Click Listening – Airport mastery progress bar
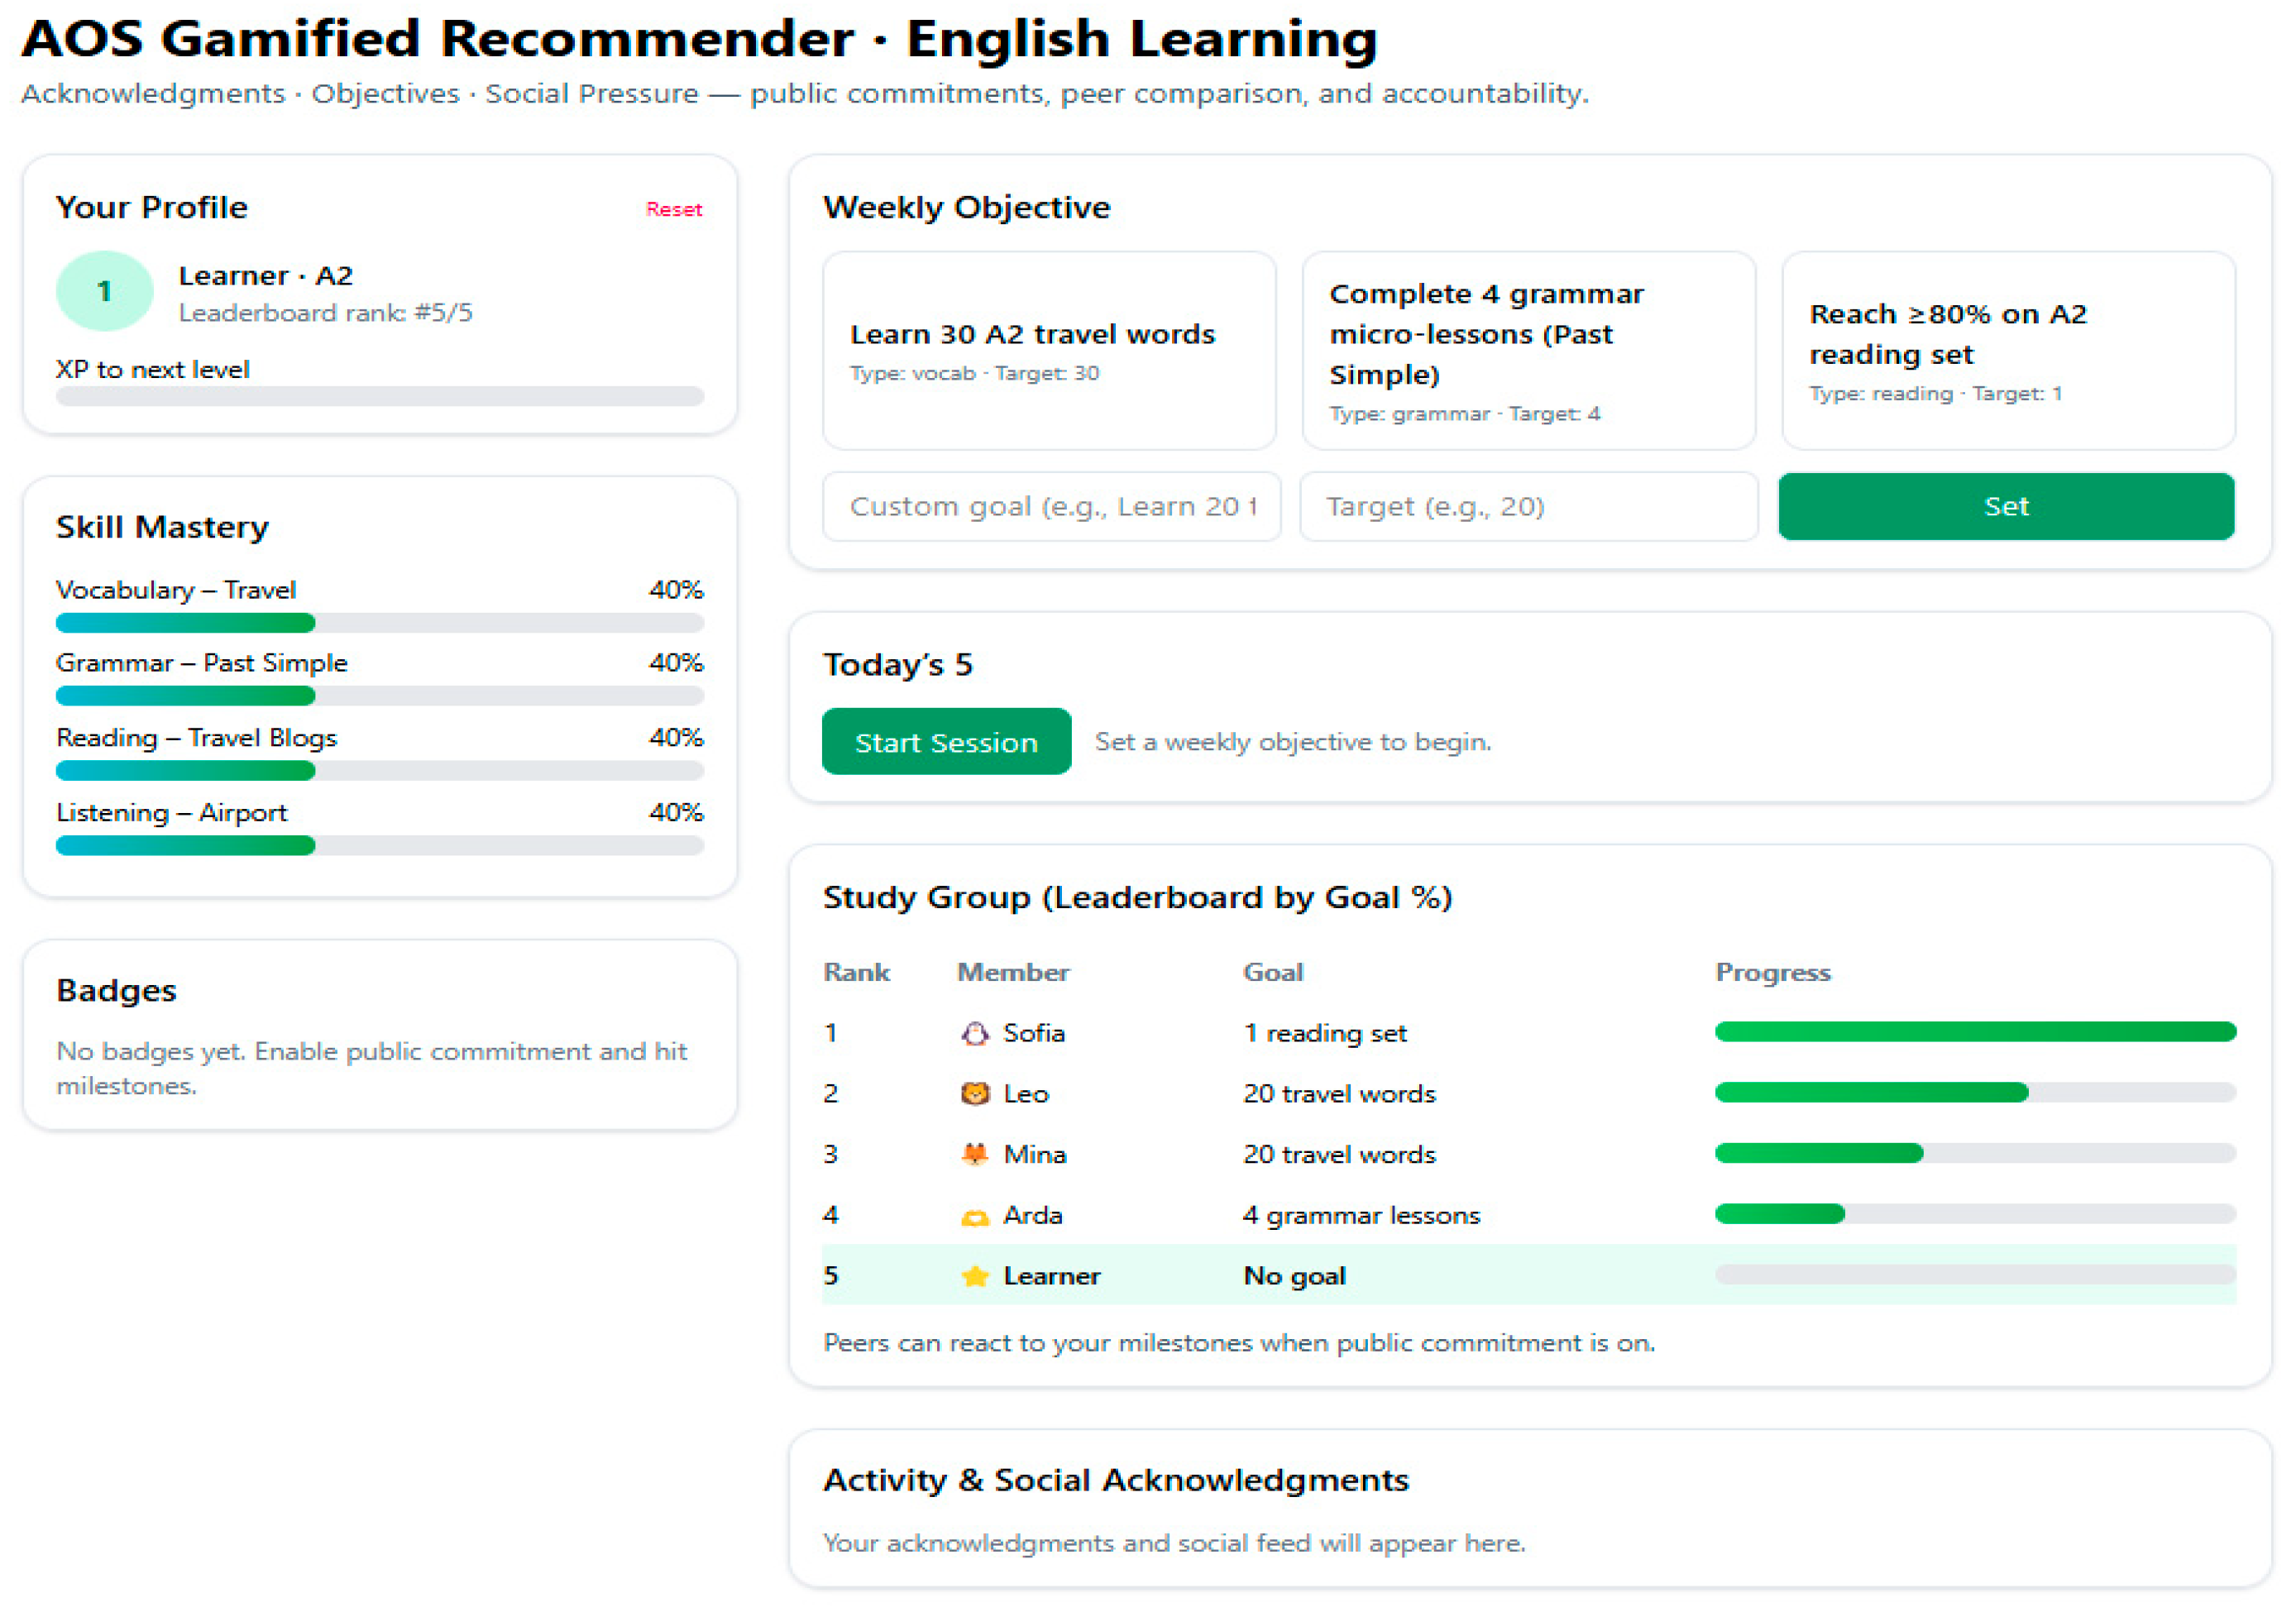2296x1612 pixels. [379, 846]
